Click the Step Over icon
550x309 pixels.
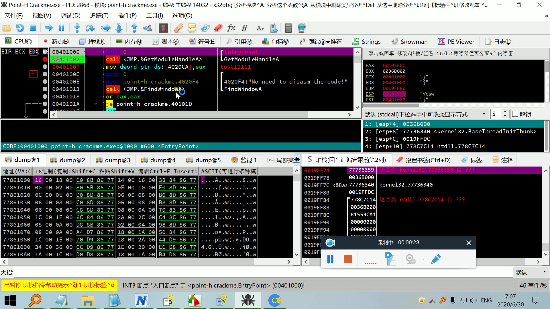coord(90,28)
